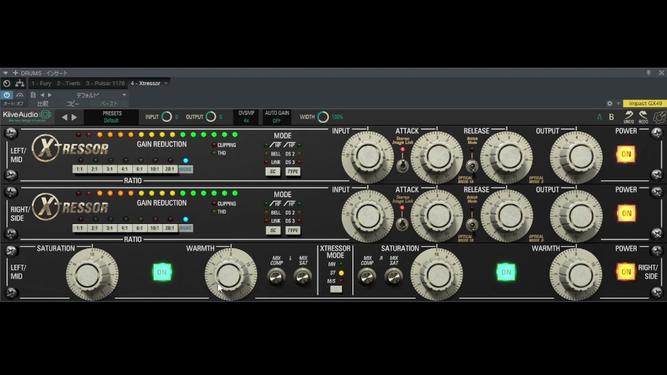The image size is (667, 375).
Task: Open the control-link gear icon
Action: tap(610, 104)
